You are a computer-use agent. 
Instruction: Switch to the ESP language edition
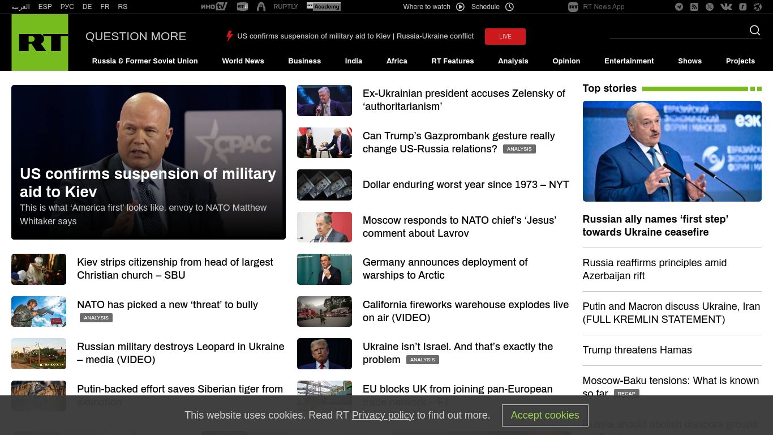(x=45, y=7)
